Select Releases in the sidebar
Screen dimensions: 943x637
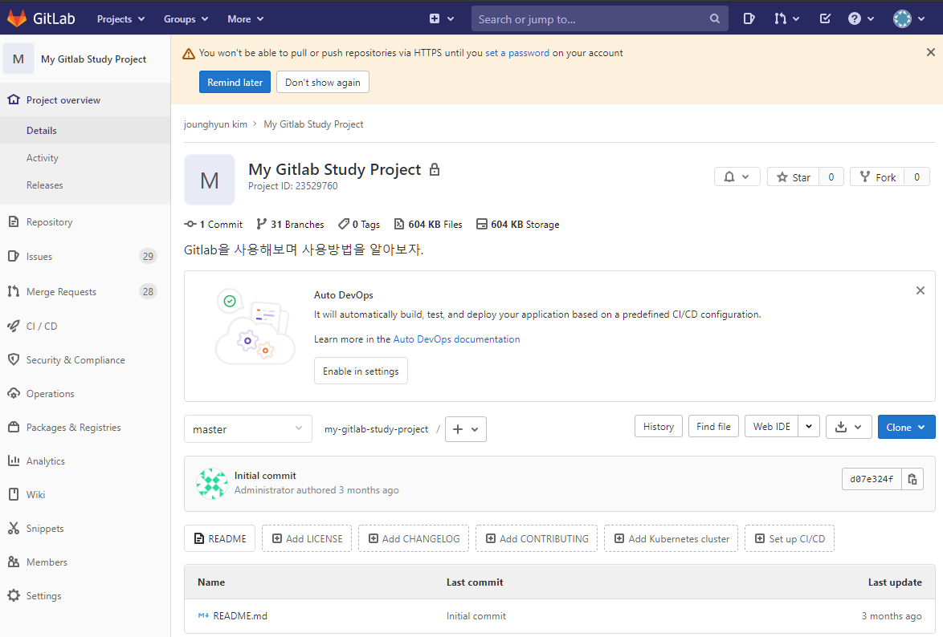pos(44,185)
